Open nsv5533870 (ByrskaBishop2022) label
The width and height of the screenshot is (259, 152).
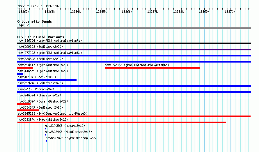pos(43,120)
